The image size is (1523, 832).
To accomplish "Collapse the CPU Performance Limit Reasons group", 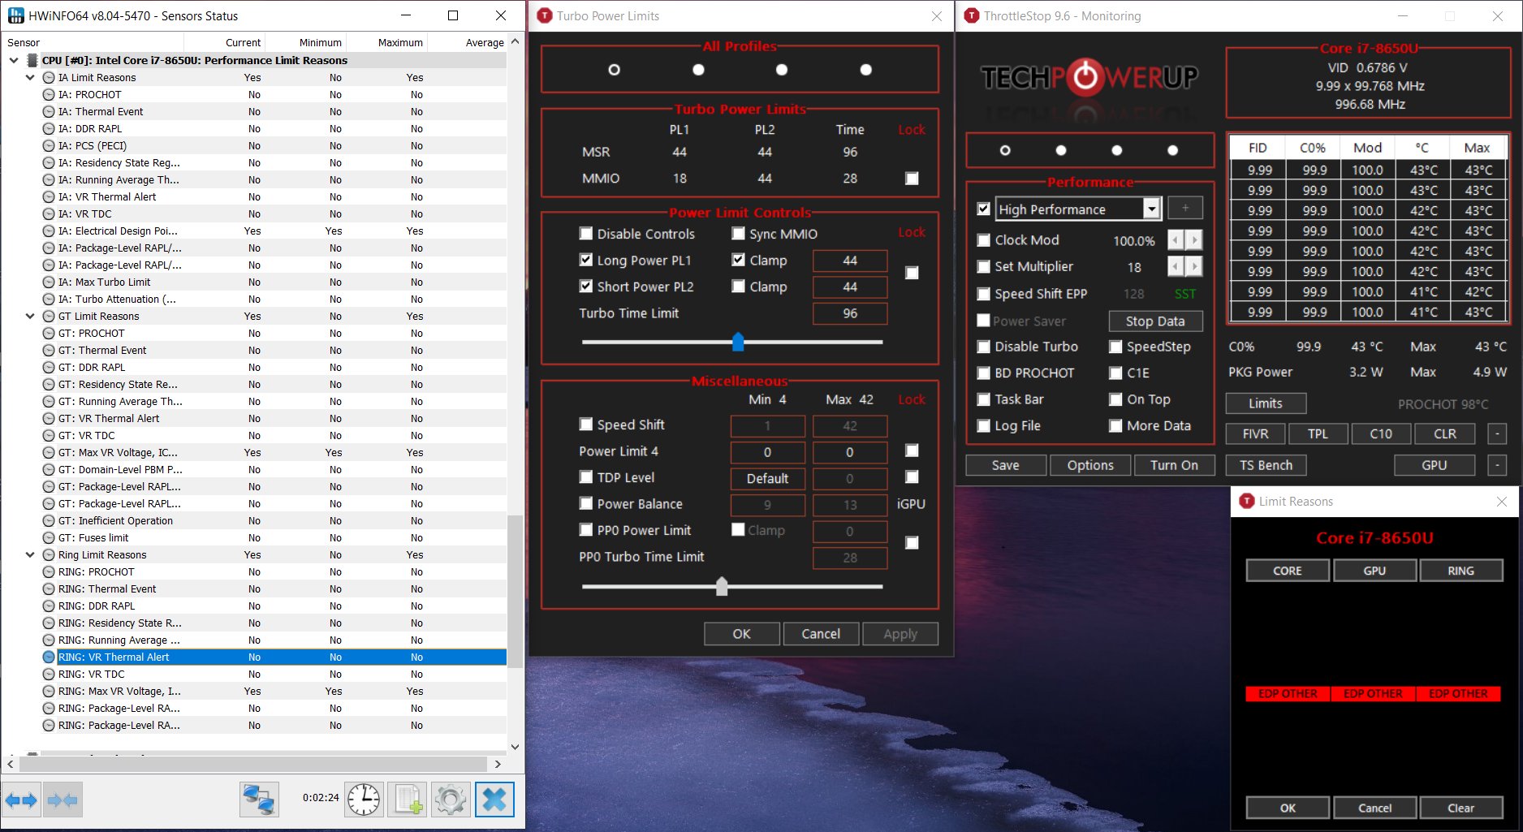I will pos(13,60).
